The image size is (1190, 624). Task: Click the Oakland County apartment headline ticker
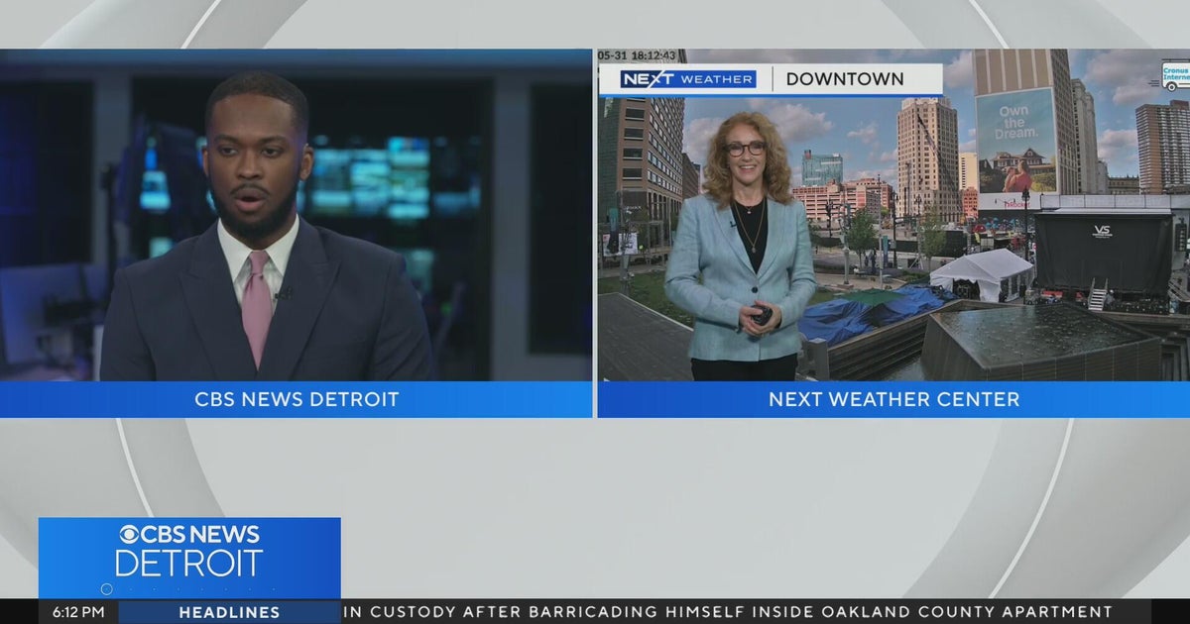728,612
